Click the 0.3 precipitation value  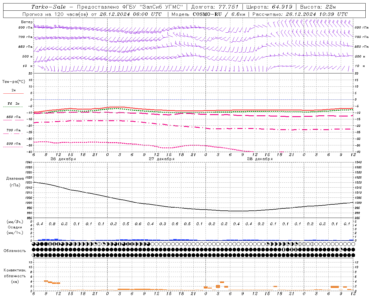coord(163,224)
